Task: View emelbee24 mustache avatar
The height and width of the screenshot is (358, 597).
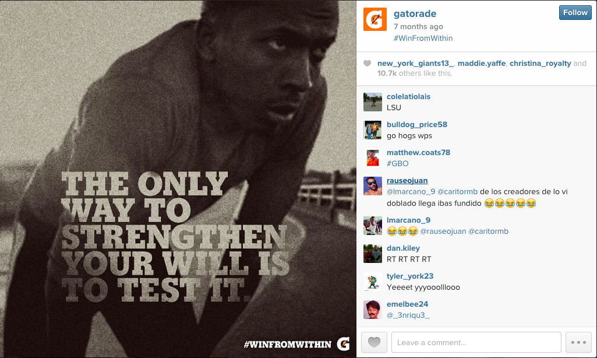Action: pos(372,310)
